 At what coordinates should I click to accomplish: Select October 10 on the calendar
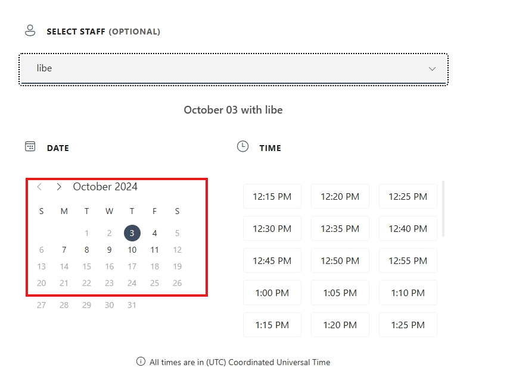pyautogui.click(x=132, y=250)
